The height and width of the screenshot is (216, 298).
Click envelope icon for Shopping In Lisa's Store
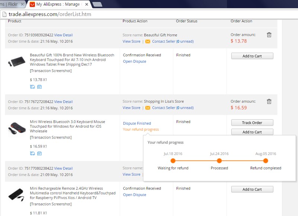click(x=148, y=108)
